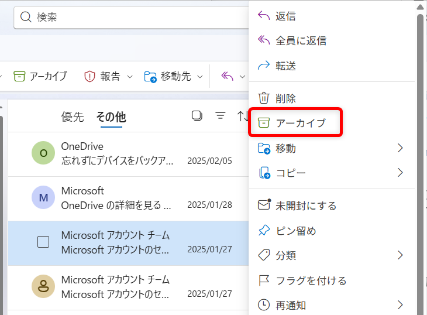
Task: Expand the 移動 submenu arrow
Action: tap(400, 148)
